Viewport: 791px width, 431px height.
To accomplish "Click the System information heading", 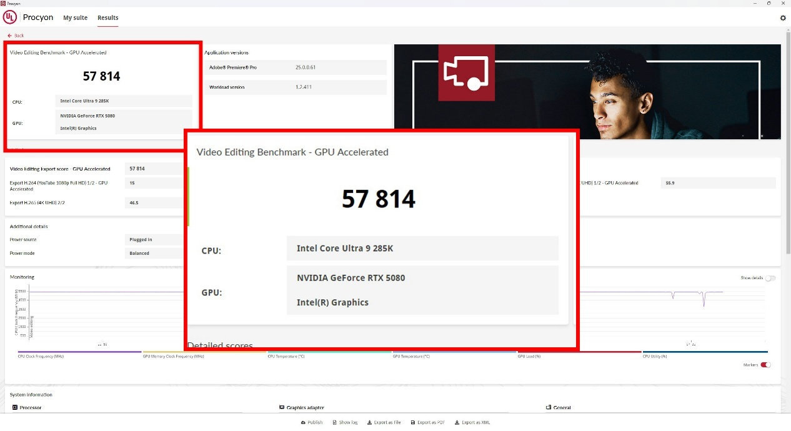I will [31, 394].
